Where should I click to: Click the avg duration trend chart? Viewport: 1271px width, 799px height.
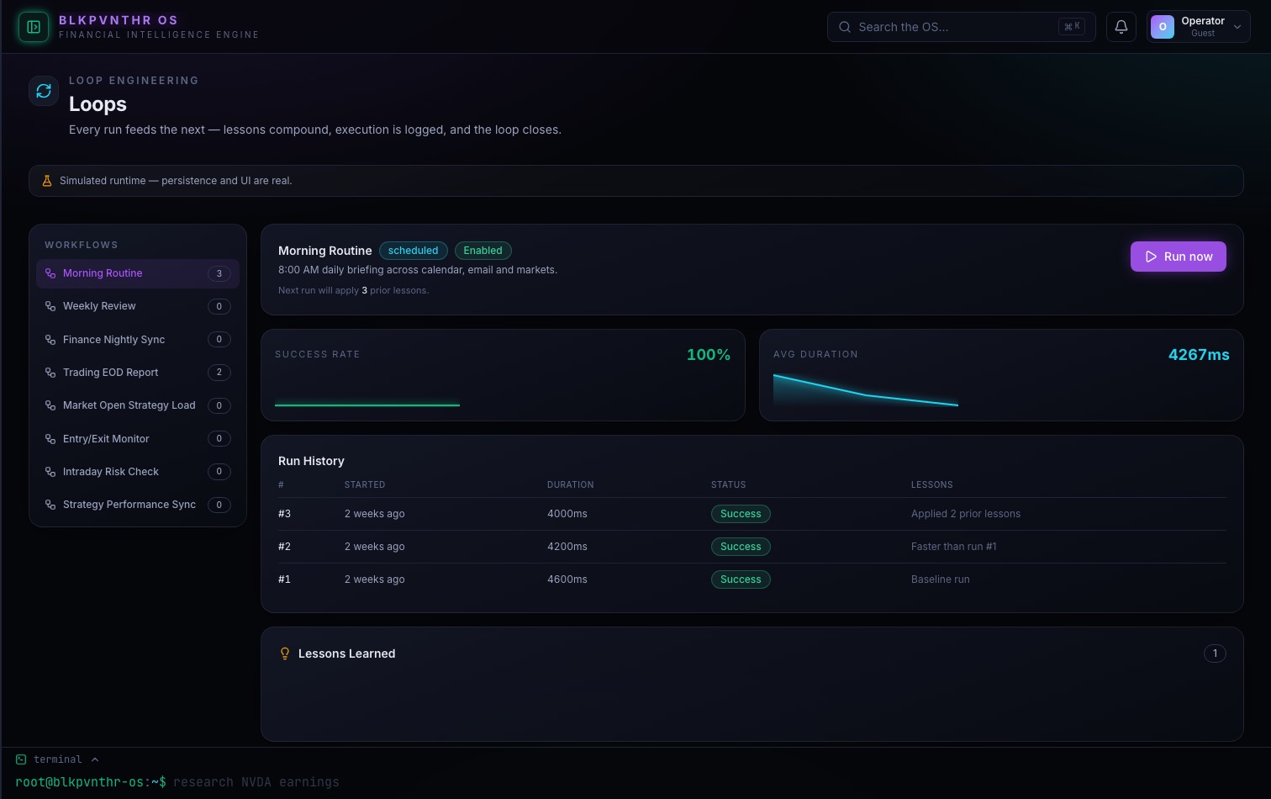[866, 391]
